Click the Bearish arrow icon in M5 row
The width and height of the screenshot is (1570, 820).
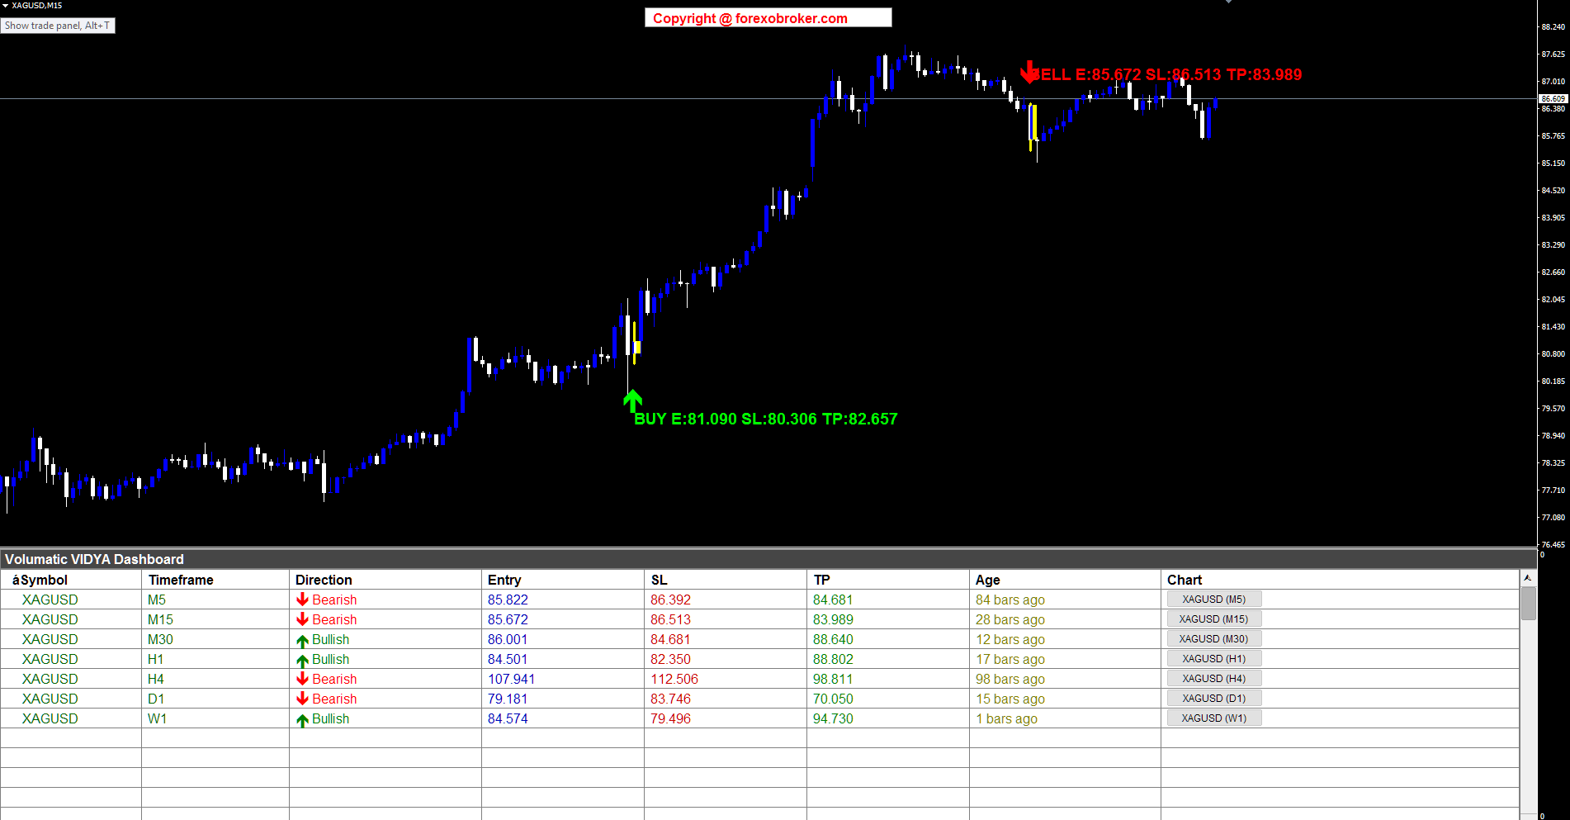(x=302, y=600)
